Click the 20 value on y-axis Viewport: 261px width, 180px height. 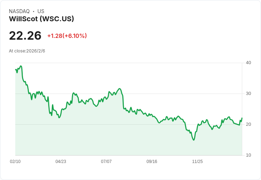[x=248, y=124]
